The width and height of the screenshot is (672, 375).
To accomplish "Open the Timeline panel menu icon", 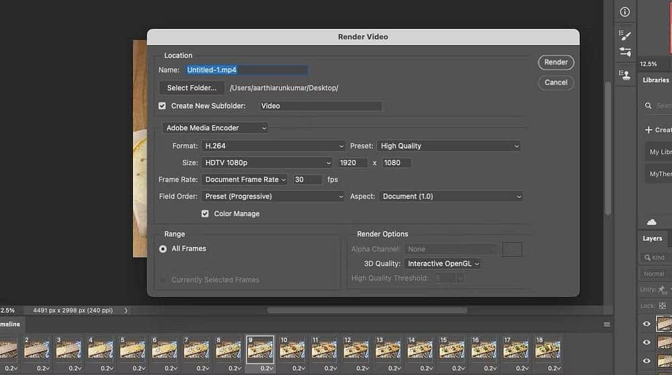I will (607, 324).
